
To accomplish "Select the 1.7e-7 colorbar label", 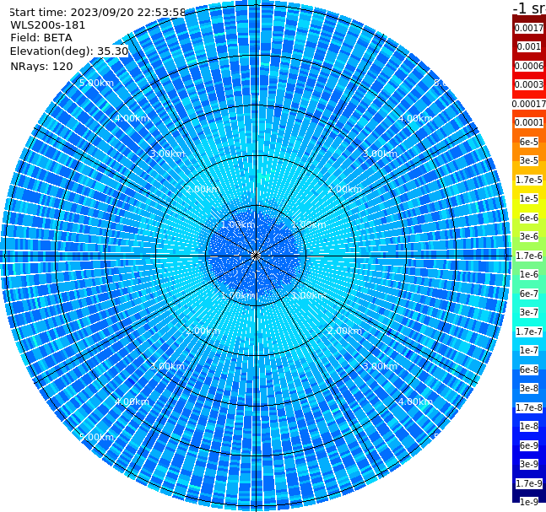I will coord(529,331).
